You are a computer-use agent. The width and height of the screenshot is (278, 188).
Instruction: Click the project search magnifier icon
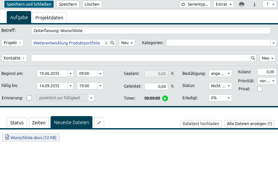(x=113, y=43)
